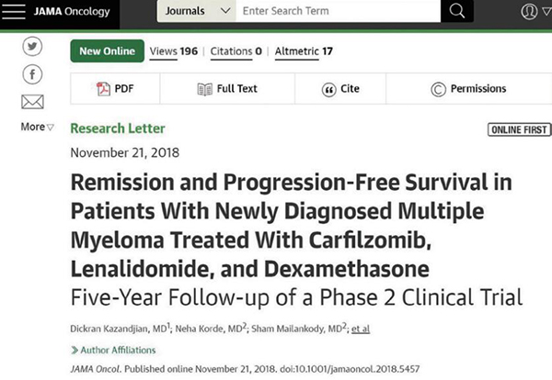Open the account menu arrow

pos(546,12)
